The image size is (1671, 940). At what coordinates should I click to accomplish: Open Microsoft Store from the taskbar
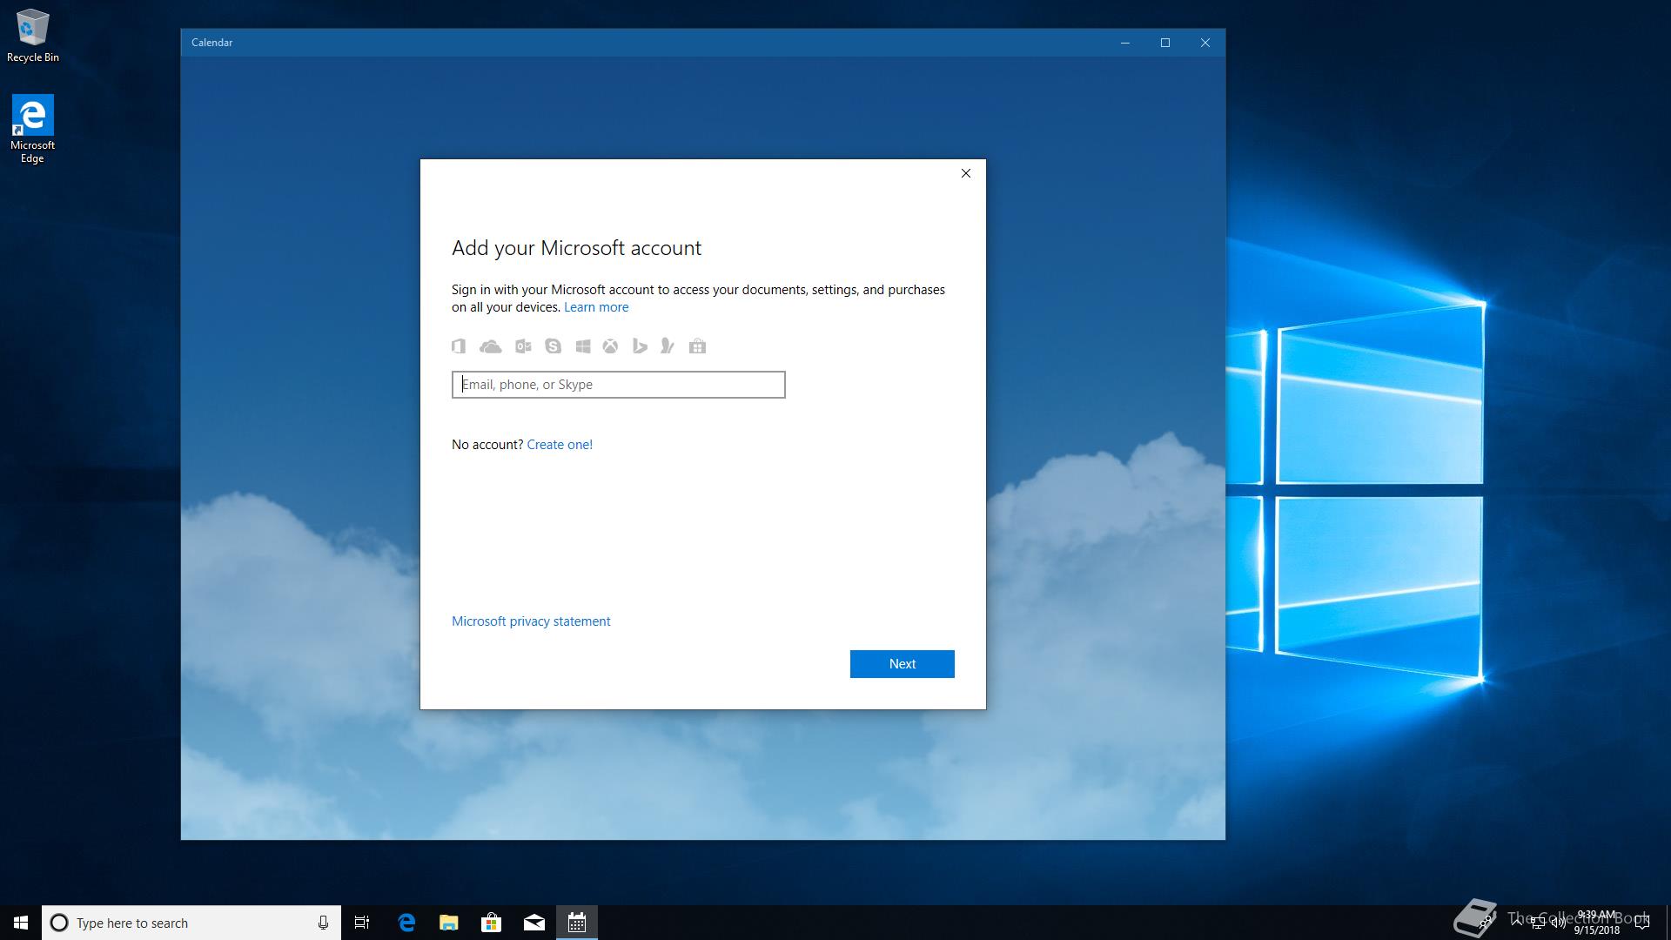pos(492,923)
